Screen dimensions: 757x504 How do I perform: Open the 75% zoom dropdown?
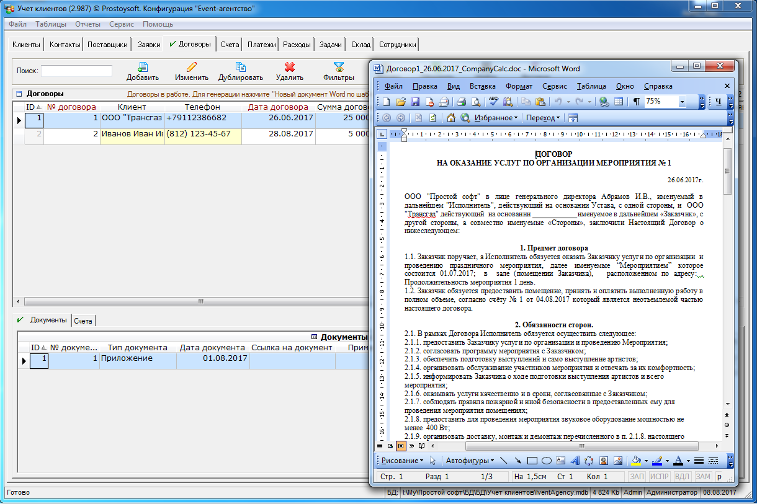coord(682,102)
